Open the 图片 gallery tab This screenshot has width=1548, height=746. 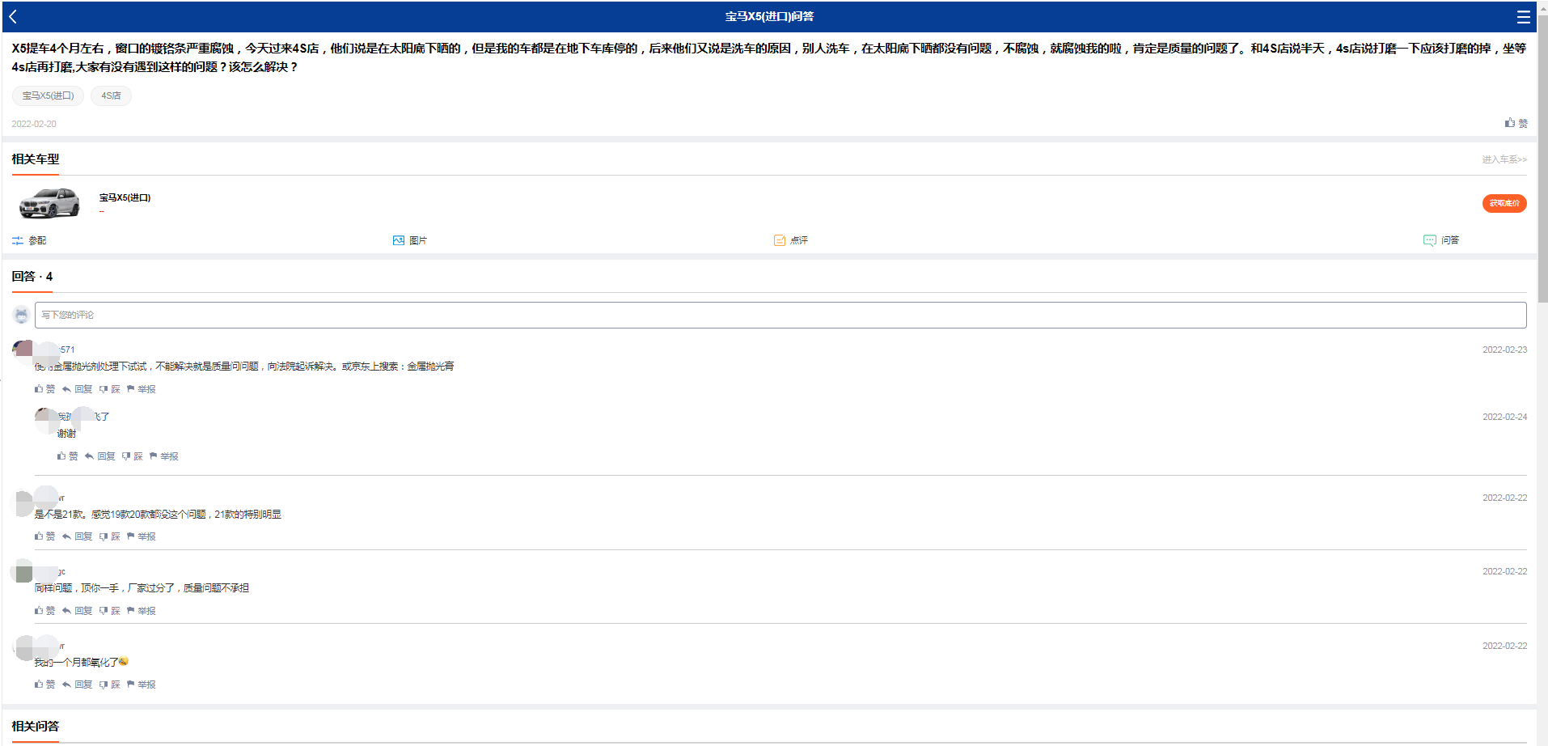409,240
